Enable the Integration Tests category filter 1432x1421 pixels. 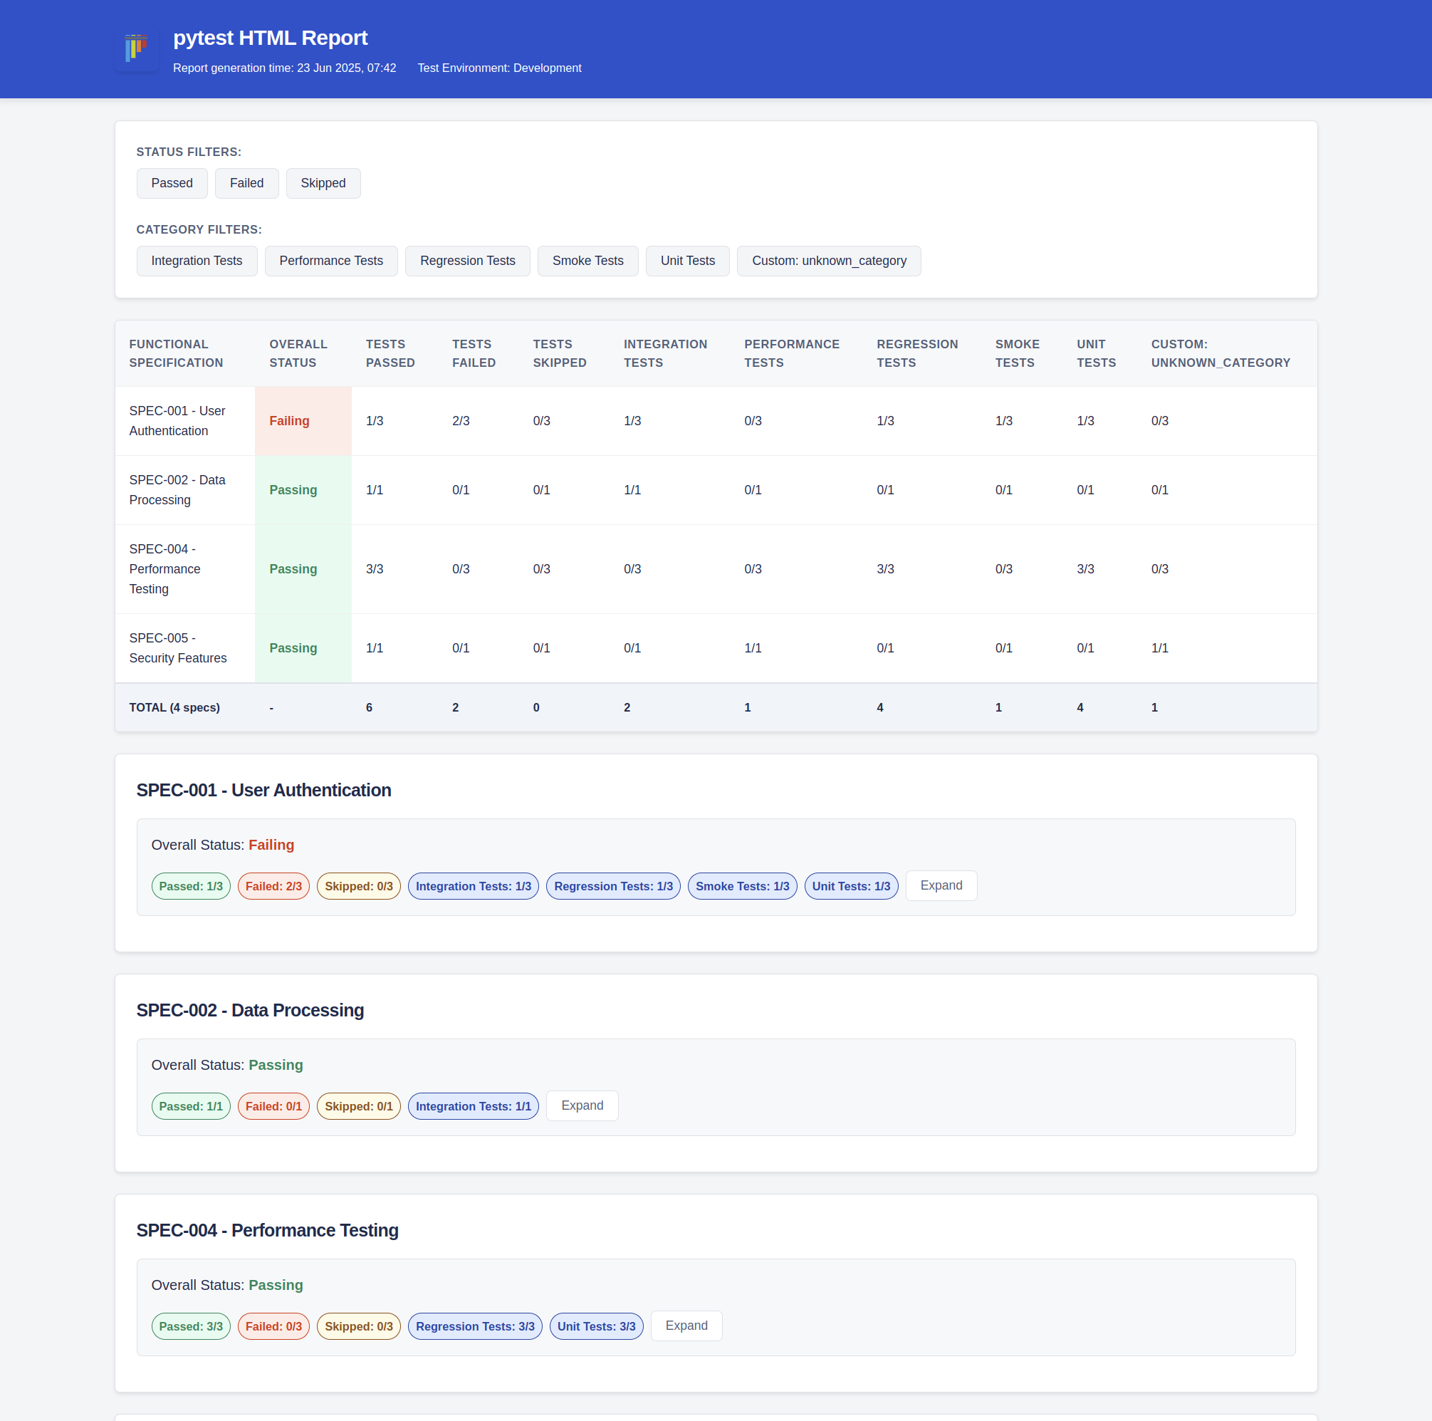196,260
